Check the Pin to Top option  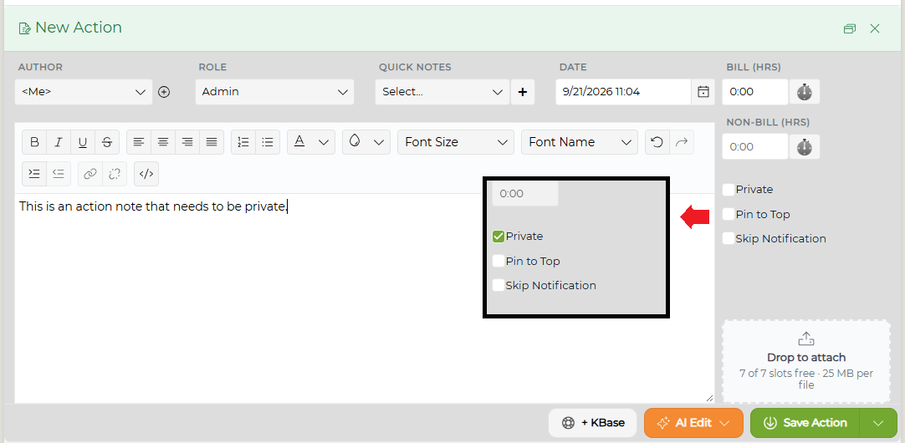(729, 215)
